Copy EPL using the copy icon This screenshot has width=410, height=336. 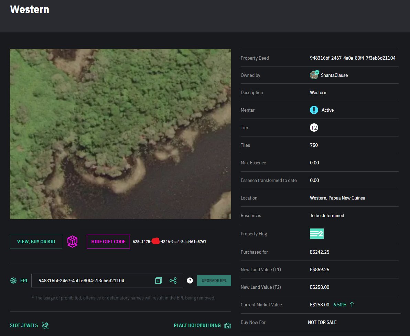pyautogui.click(x=159, y=281)
